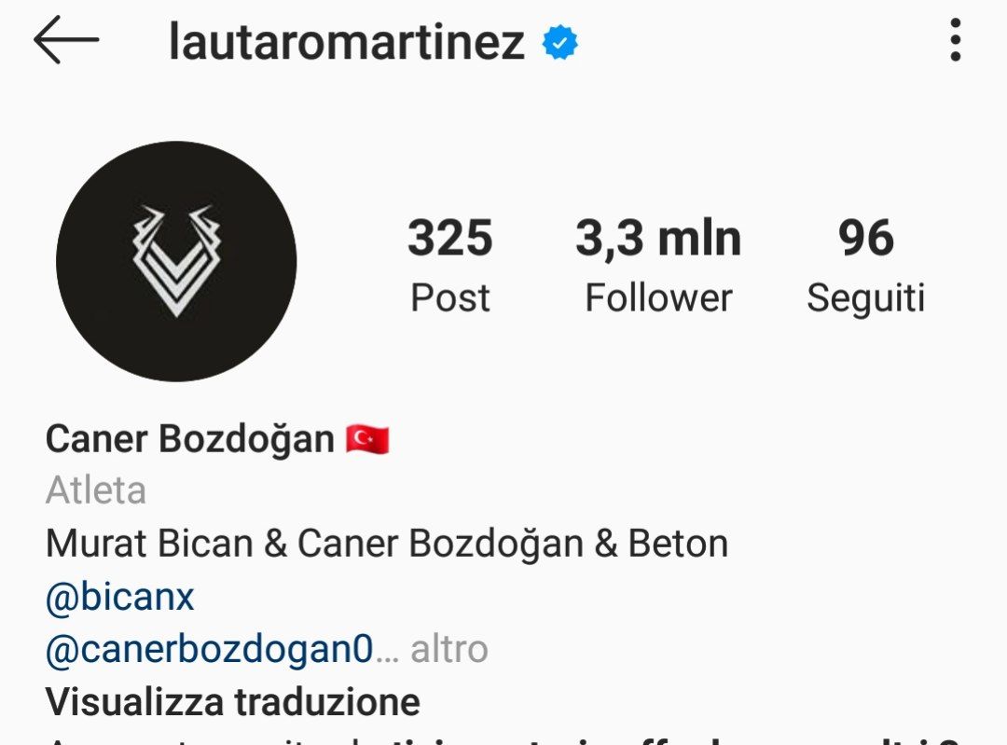Open the three-dot options menu

coord(955,40)
